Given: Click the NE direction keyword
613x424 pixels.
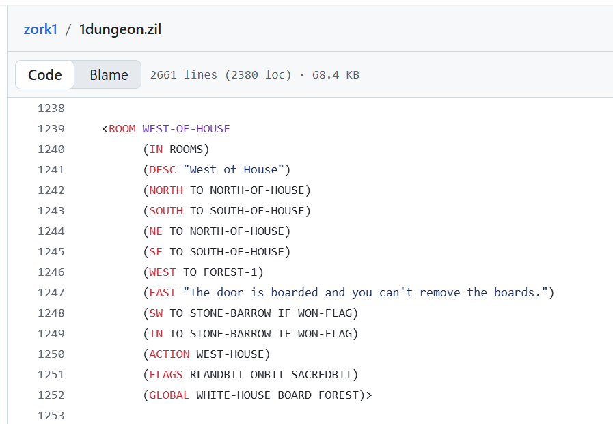Looking at the screenshot, I should 156,231.
